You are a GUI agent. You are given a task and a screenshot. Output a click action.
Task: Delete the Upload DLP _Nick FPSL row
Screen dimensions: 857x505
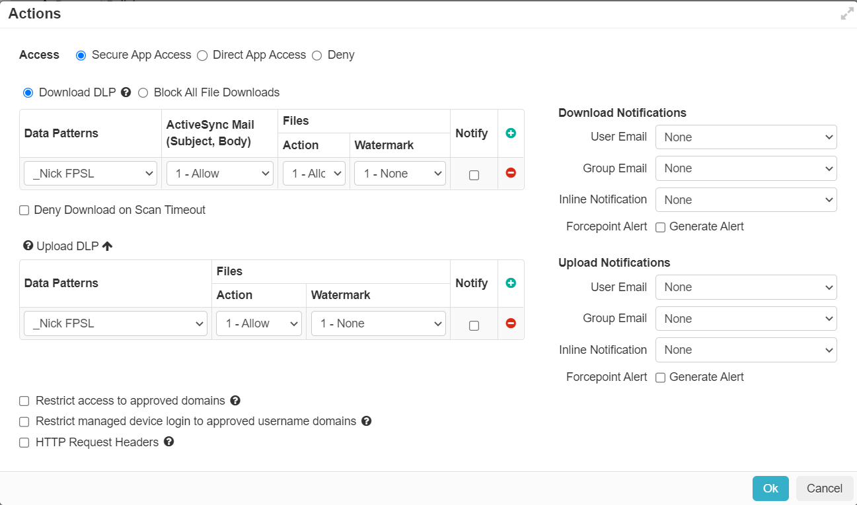(x=510, y=323)
